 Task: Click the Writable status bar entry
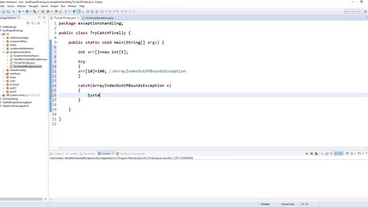pyautogui.click(x=265, y=204)
